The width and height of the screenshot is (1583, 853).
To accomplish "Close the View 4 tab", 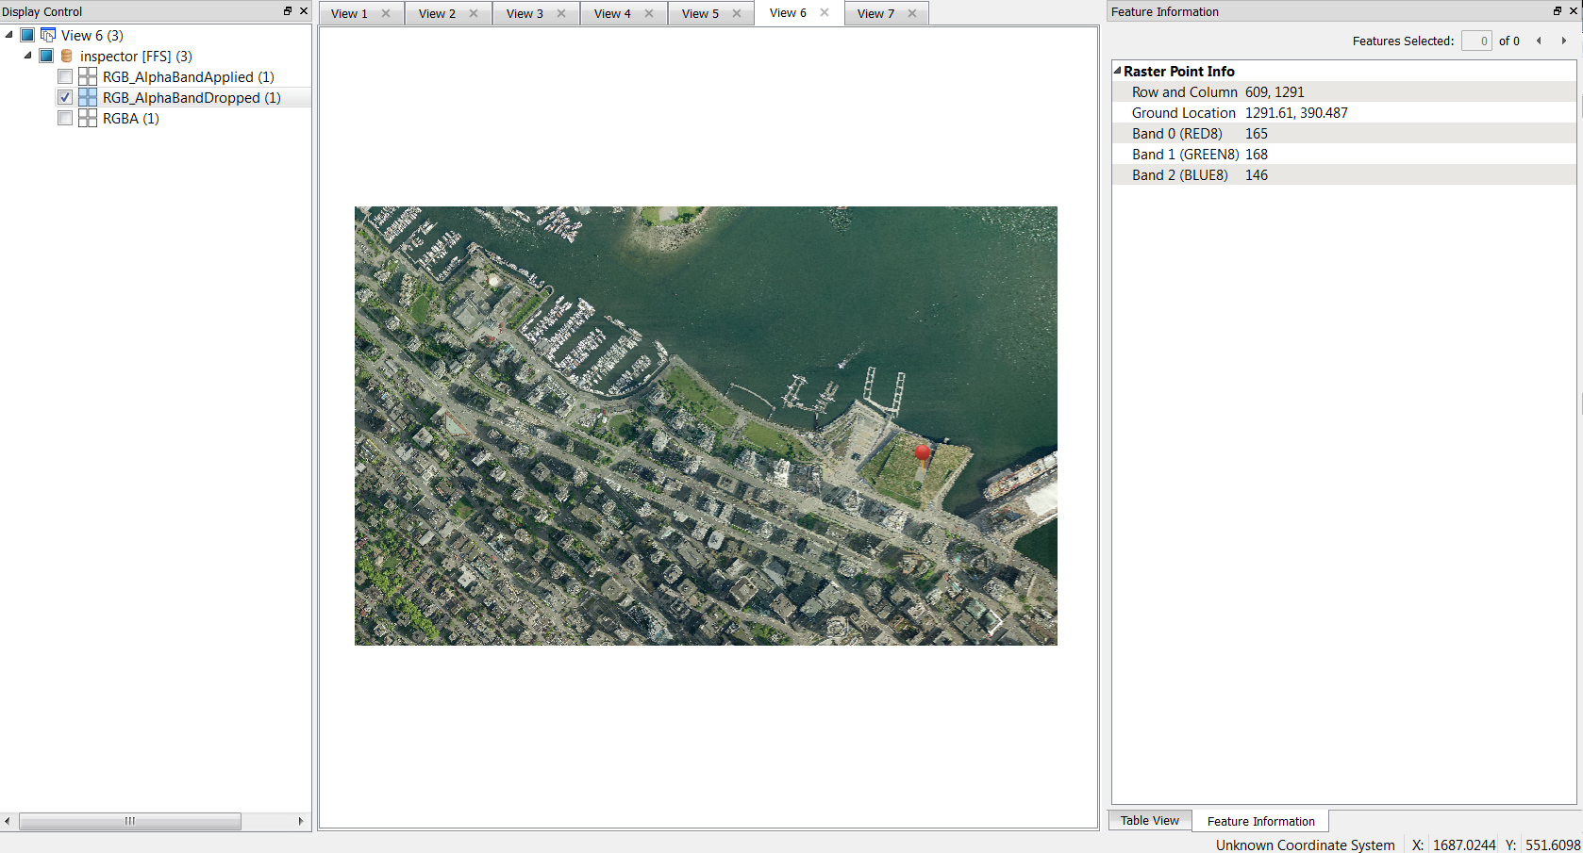I will pyautogui.click(x=649, y=13).
